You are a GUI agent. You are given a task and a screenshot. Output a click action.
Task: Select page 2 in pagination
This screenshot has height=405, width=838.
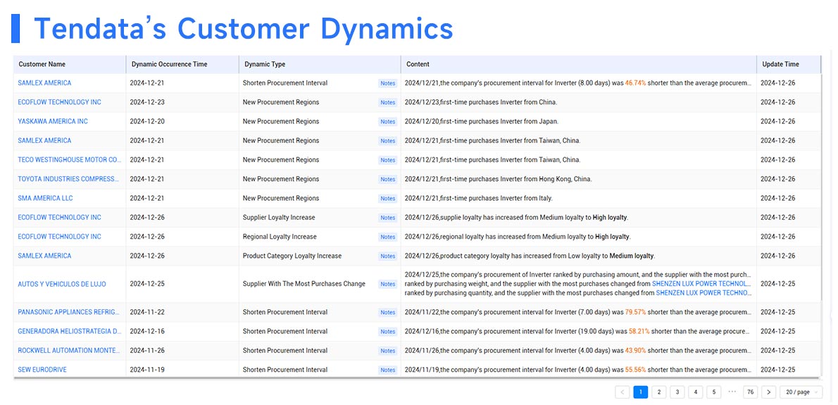659,392
